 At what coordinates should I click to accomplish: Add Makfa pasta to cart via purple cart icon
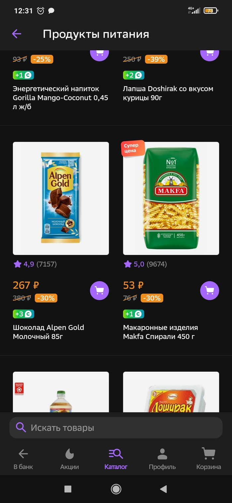click(x=209, y=290)
